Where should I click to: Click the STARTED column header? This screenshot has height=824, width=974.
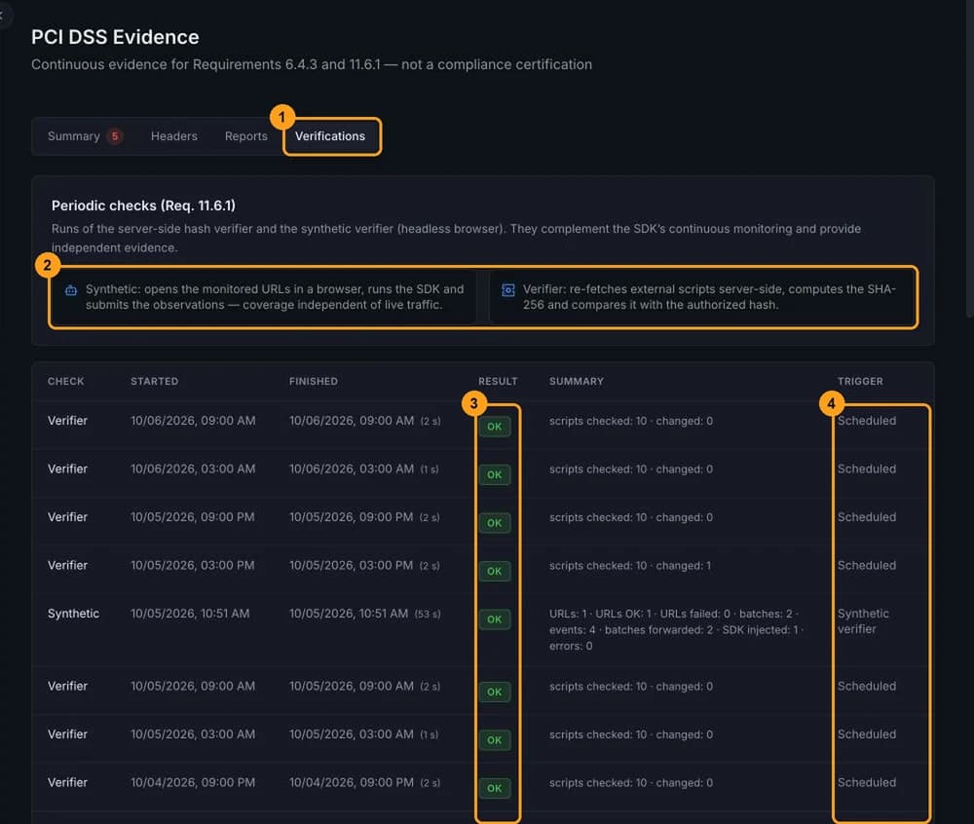(154, 381)
